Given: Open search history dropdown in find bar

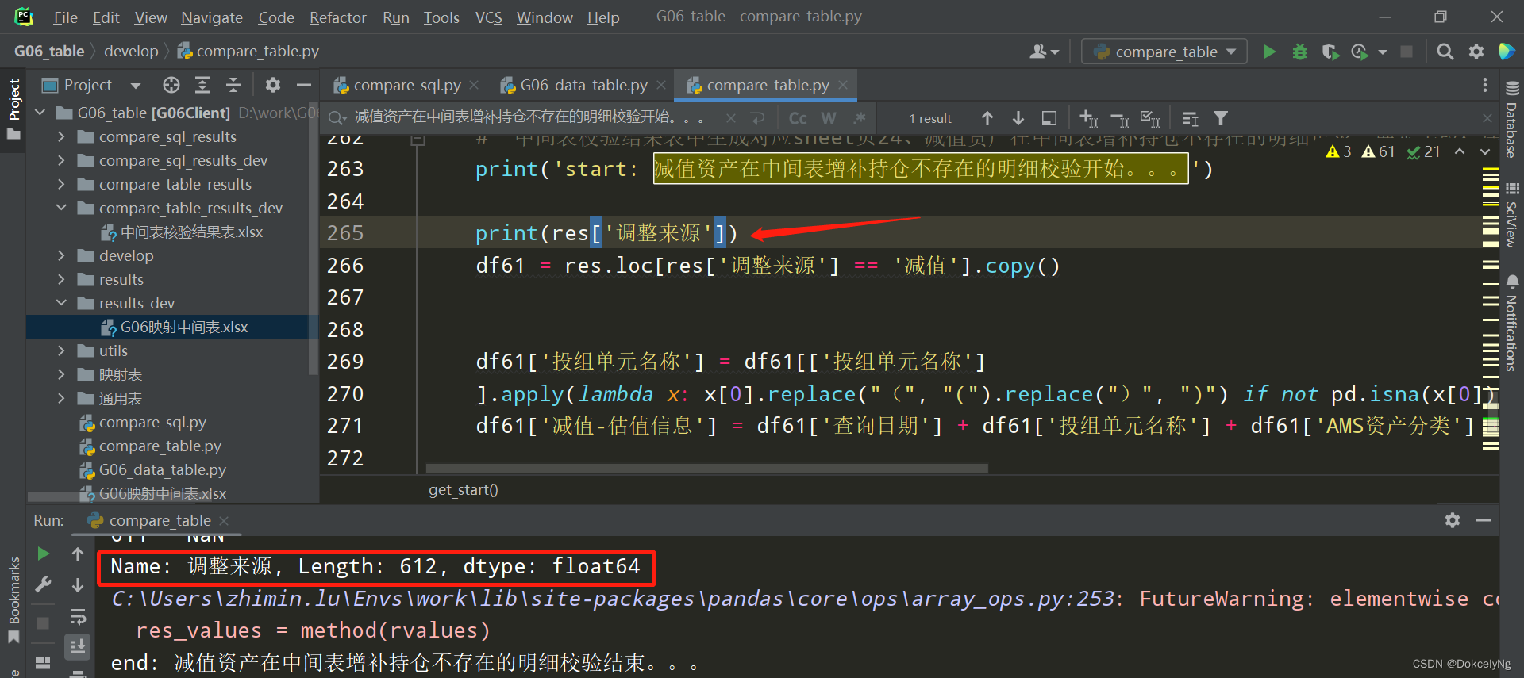Looking at the screenshot, I should tap(338, 118).
